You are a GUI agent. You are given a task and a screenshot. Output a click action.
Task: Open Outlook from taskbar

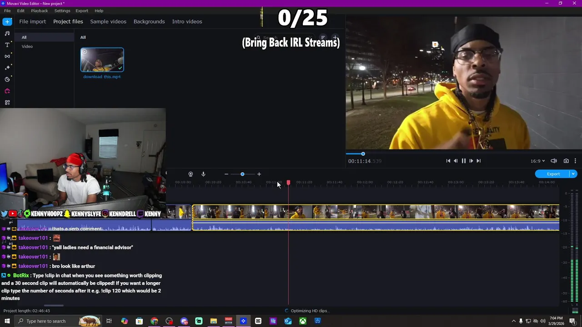point(288,321)
